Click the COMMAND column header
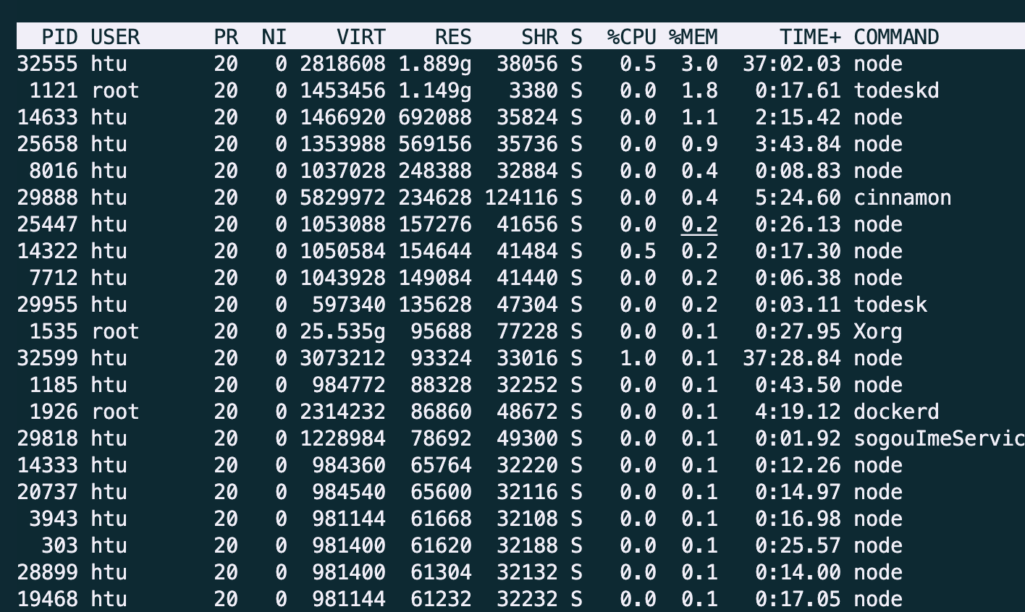This screenshot has width=1025, height=612. [896, 37]
